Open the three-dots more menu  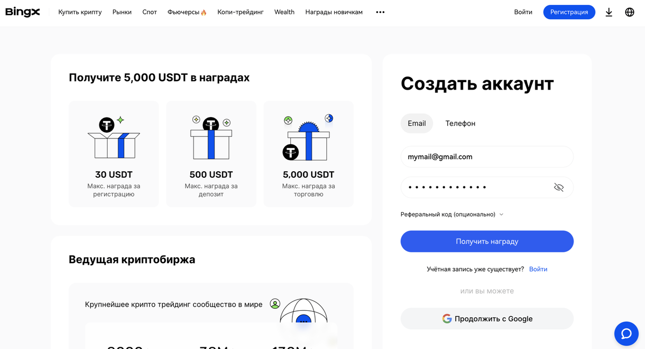coord(380,12)
